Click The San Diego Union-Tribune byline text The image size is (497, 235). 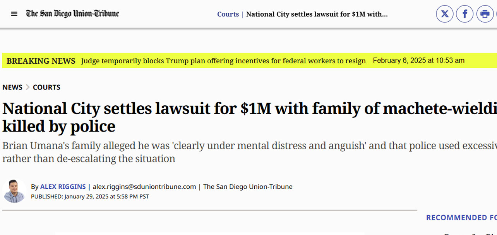[x=248, y=187]
